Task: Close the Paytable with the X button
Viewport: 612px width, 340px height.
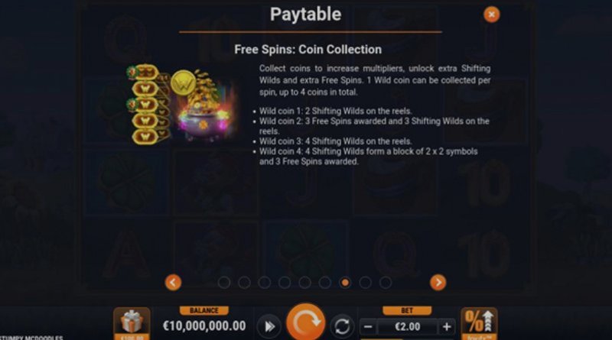Action: 491,15
